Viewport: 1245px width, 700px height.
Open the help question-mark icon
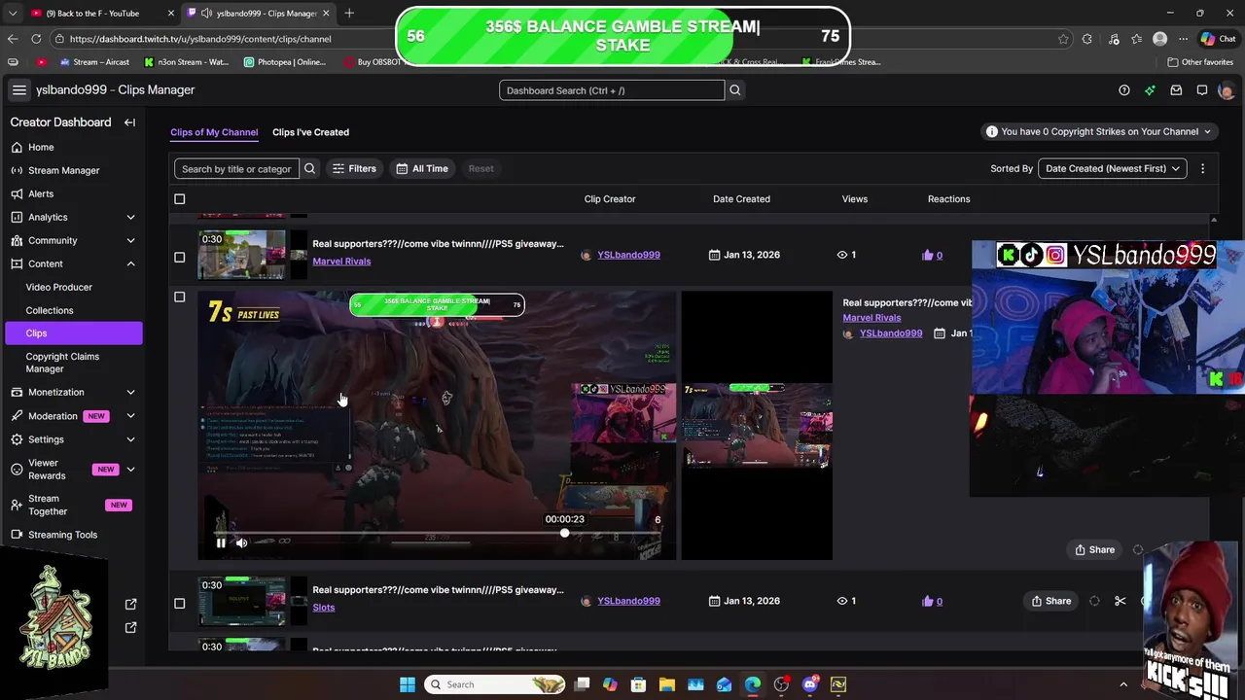[1124, 90]
